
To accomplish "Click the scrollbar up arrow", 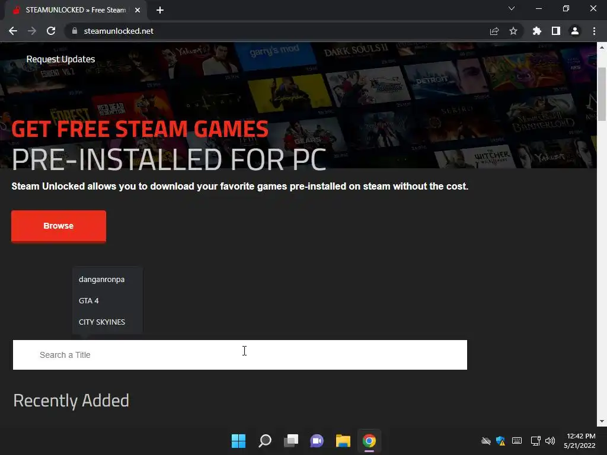I will 602,47.
